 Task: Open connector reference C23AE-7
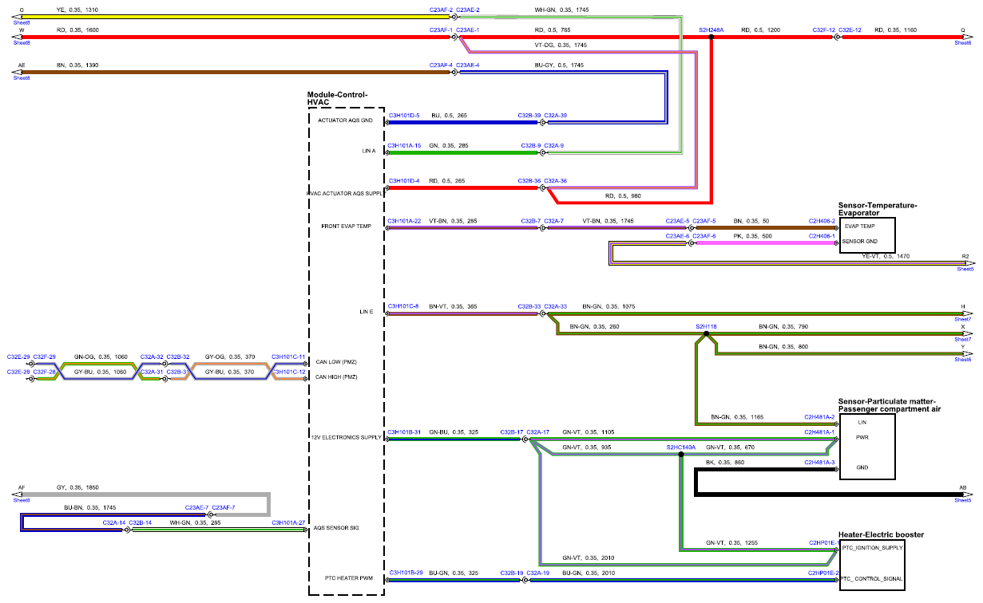coord(196,507)
